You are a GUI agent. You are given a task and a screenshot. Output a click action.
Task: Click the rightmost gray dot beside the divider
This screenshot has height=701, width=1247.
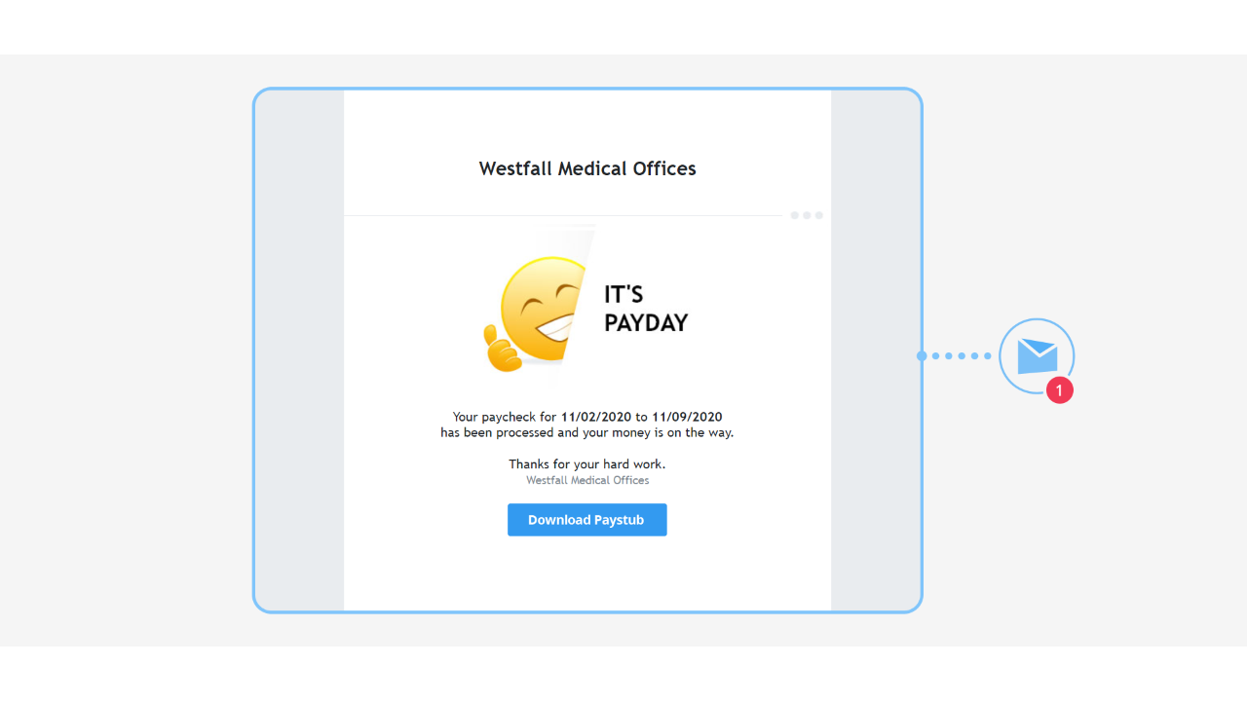[819, 215]
